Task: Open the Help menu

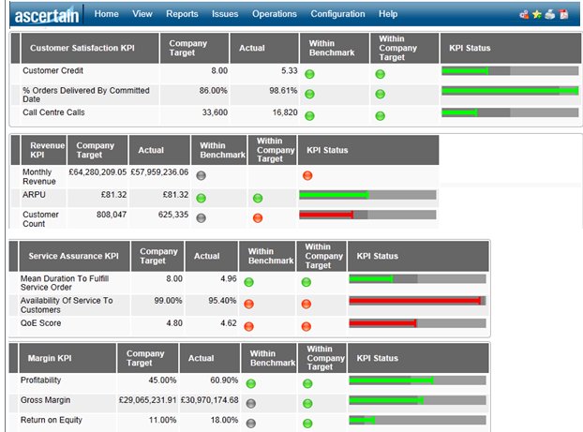Action: 388,14
